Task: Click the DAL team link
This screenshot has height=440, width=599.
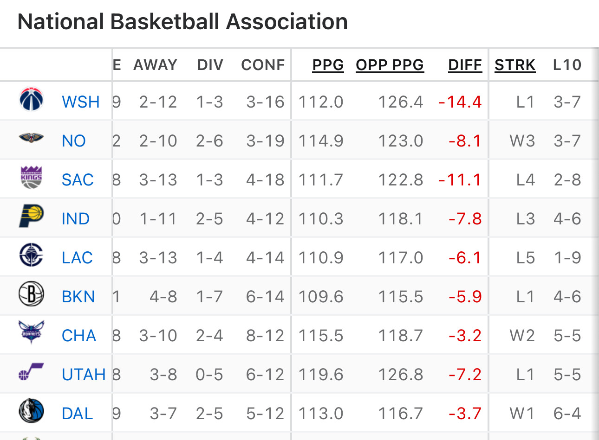Action: tap(78, 414)
